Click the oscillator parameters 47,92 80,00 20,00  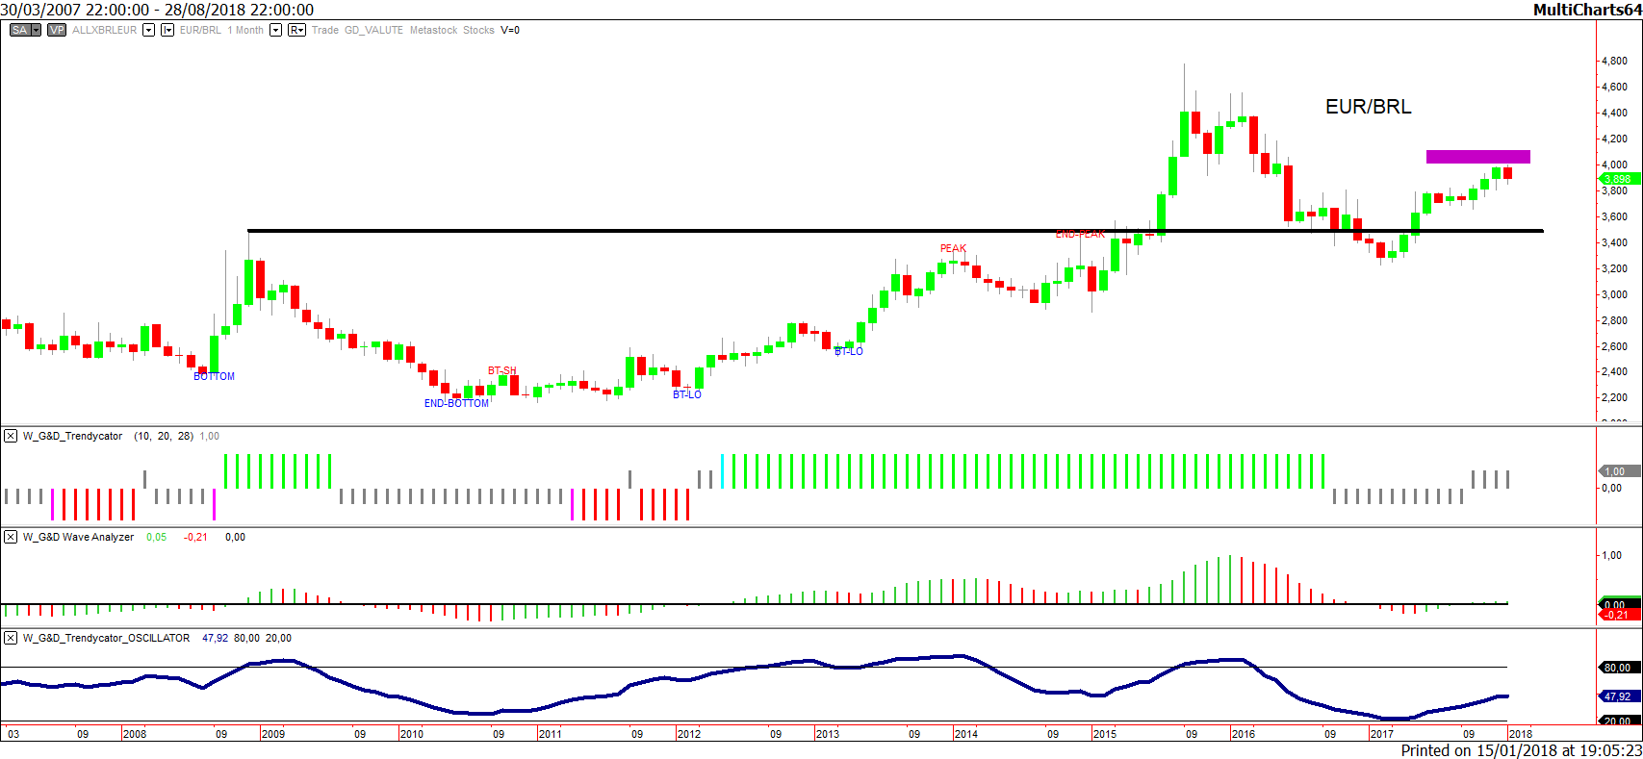coord(246,638)
